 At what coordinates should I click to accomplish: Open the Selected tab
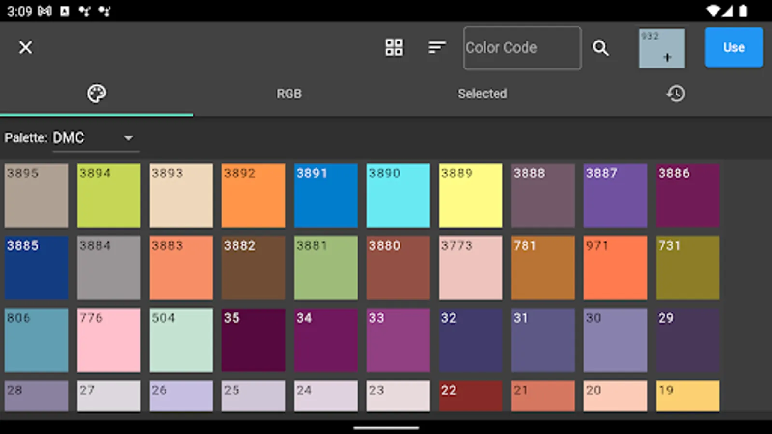pos(482,94)
